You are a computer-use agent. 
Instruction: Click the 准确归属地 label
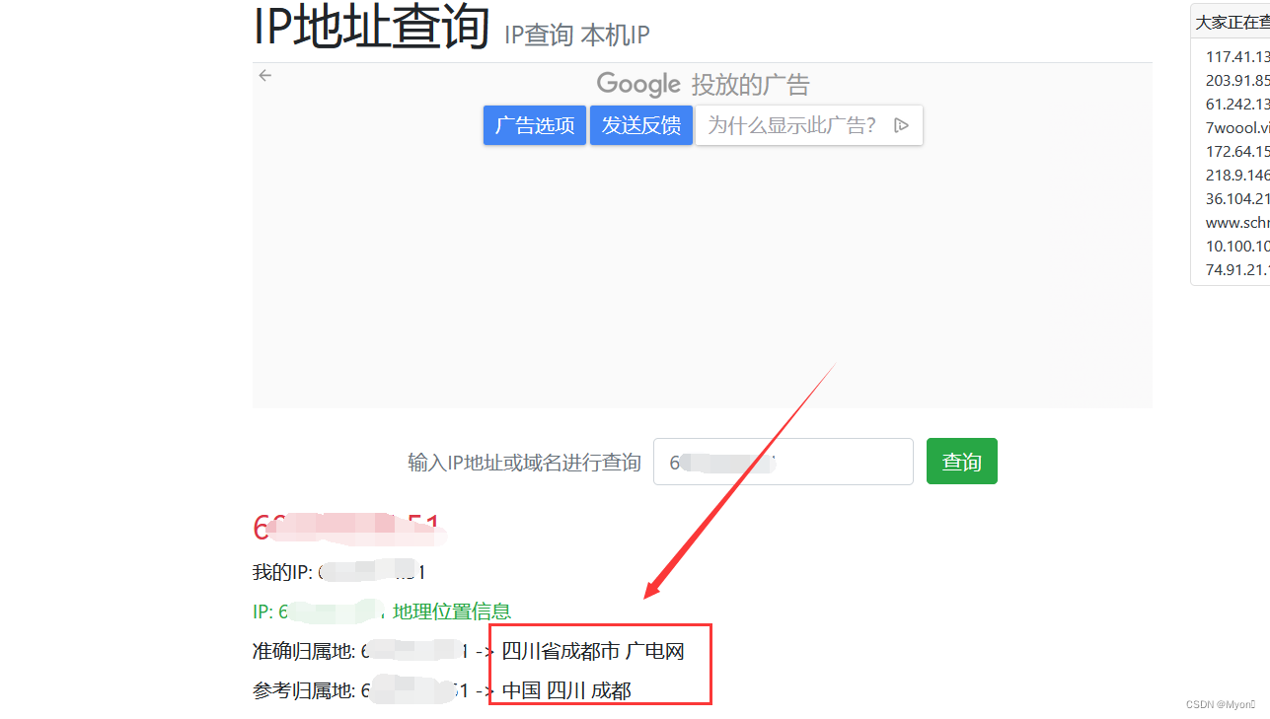[304, 651]
